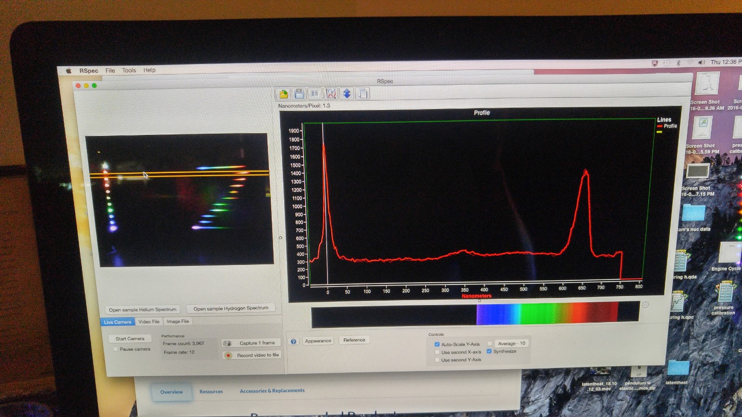Click the barcode-style spectrum icon in the toolbar
The width and height of the screenshot is (742, 417).
pos(314,94)
